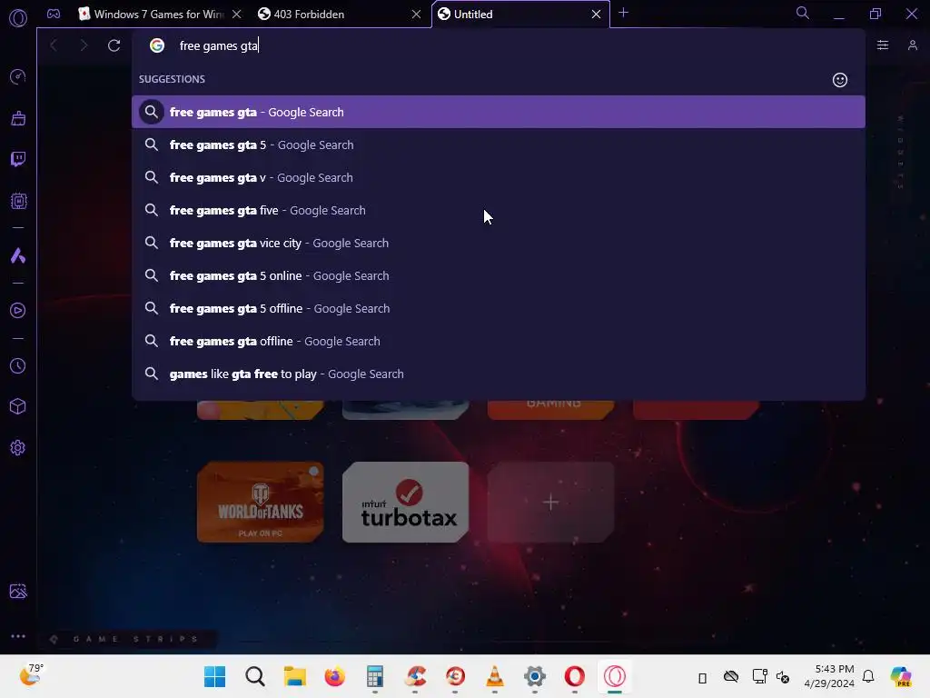This screenshot has height=698, width=930.
Task: Open GX Cleaner icon in sidebar
Action: (18, 118)
